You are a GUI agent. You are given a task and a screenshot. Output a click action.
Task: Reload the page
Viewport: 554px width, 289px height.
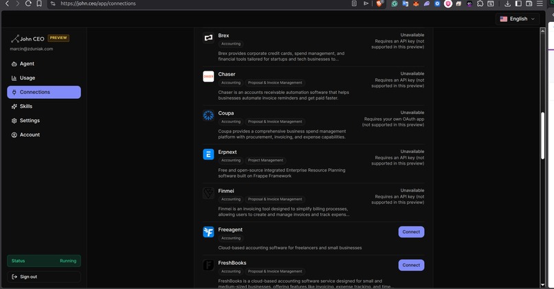28,3
